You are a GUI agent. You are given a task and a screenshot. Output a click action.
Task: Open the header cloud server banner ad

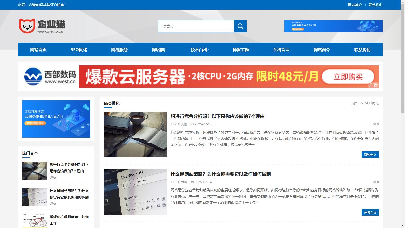[x=333, y=26]
